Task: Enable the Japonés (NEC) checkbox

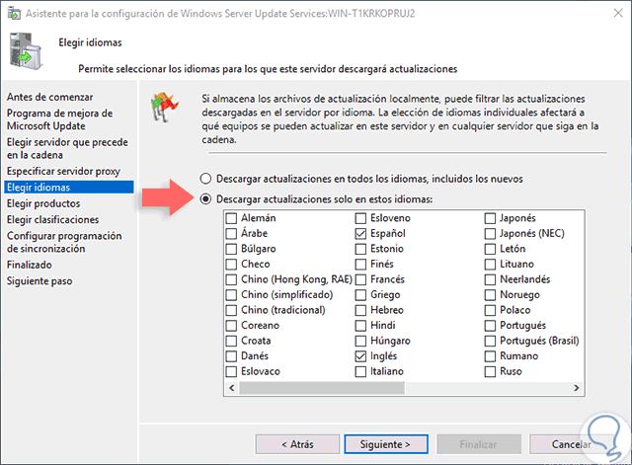Action: 490,234
